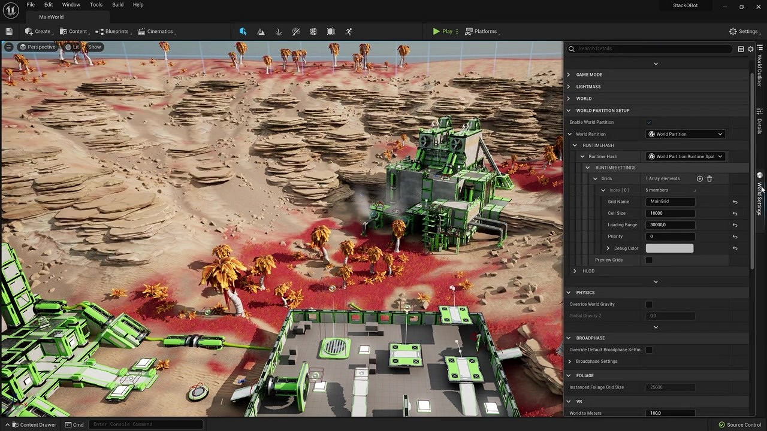The image size is (767, 431).
Task: Enable the Preview Grids checkbox
Action: point(649,260)
